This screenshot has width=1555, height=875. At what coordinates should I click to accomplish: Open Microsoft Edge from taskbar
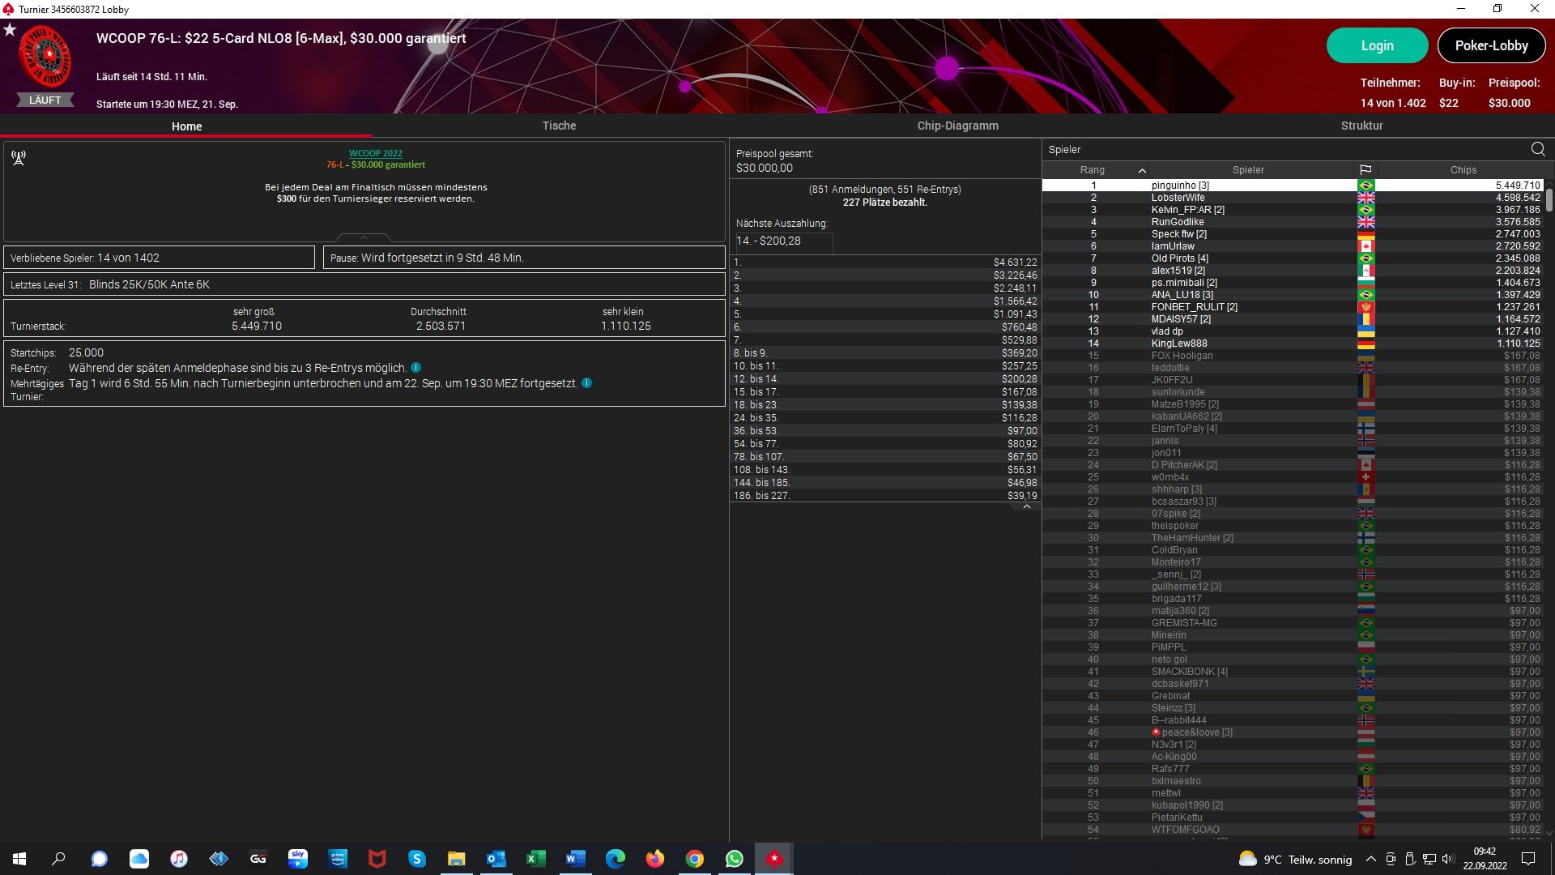tap(616, 859)
